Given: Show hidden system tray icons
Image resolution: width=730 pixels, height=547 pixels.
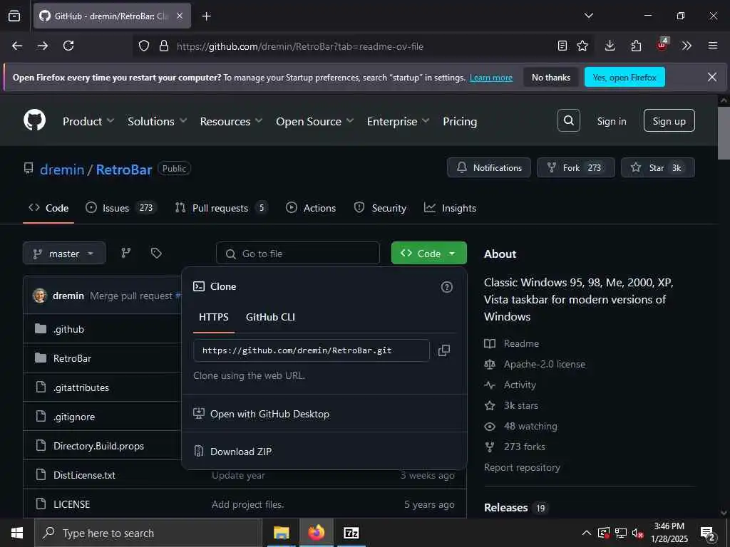Looking at the screenshot, I should tap(587, 533).
